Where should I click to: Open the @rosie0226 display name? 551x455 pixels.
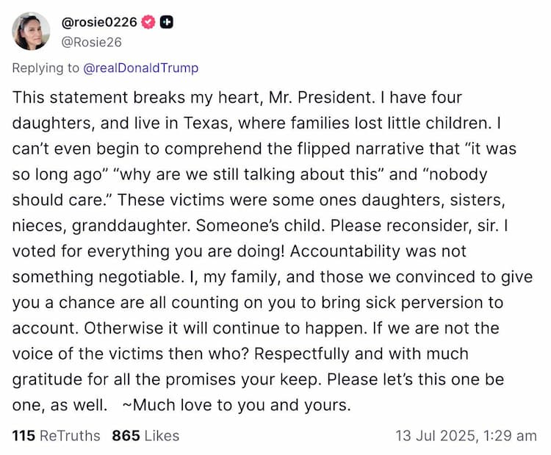(x=100, y=22)
